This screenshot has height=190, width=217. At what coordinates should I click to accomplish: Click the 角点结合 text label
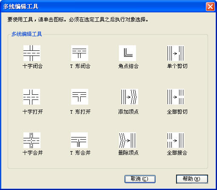[128, 66]
